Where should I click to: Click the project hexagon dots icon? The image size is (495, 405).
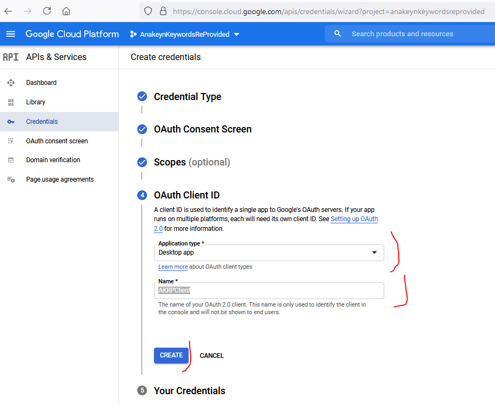133,34
